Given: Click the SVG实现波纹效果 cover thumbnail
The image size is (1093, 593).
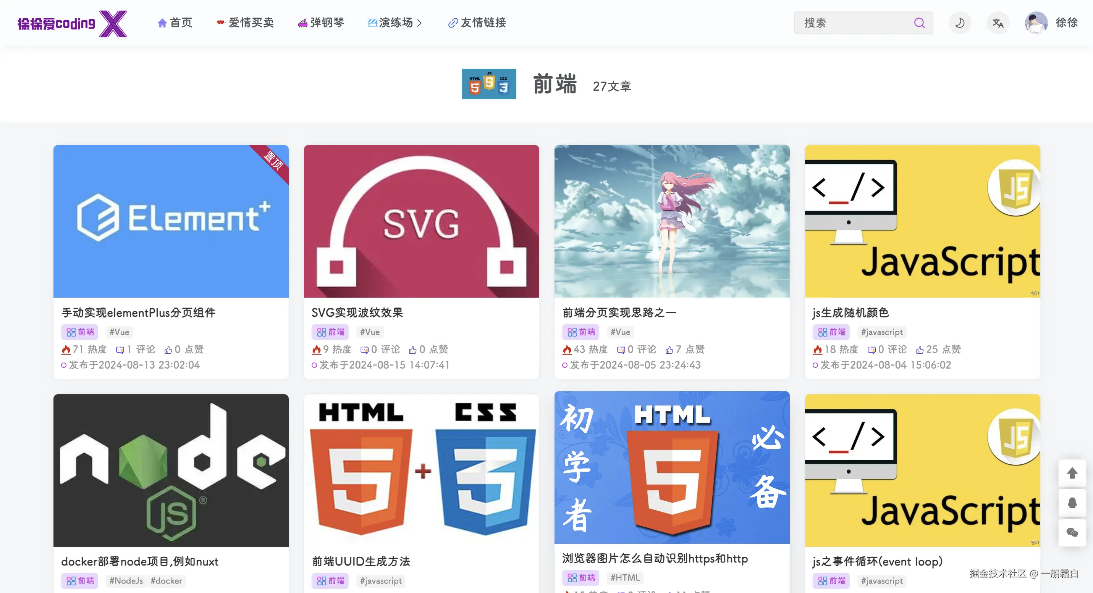Looking at the screenshot, I should click(x=421, y=221).
